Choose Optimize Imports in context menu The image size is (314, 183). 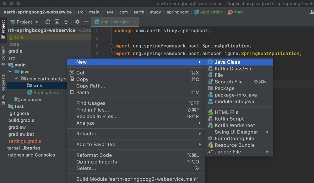point(136,162)
